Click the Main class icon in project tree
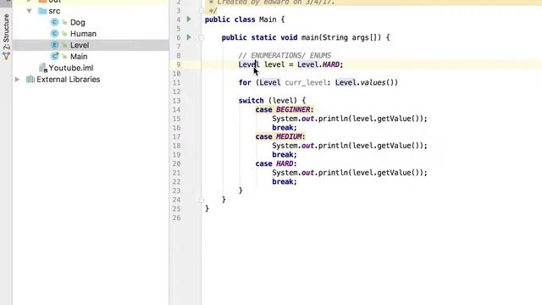The height and width of the screenshot is (305, 542). [54, 57]
